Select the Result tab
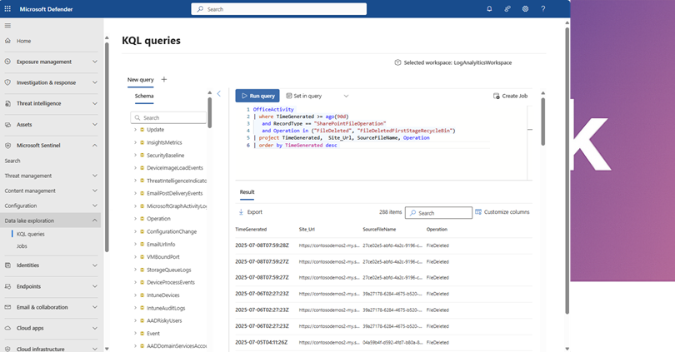 point(247,192)
